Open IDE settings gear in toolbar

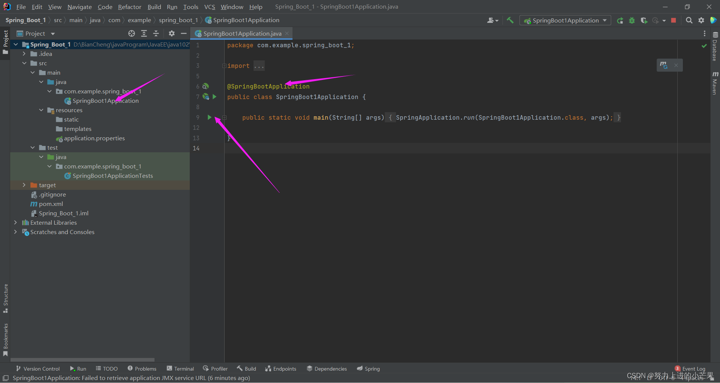point(701,21)
